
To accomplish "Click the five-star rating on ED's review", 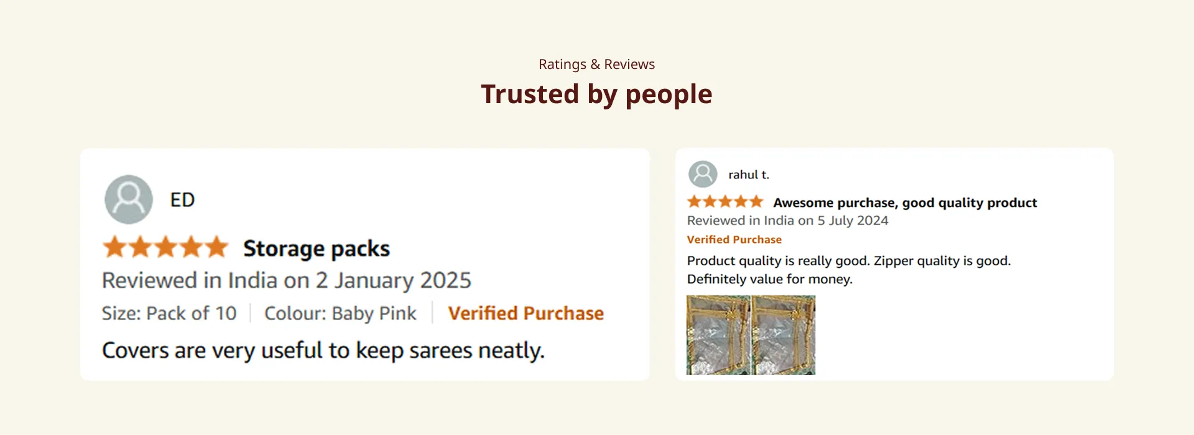I will tap(165, 247).
